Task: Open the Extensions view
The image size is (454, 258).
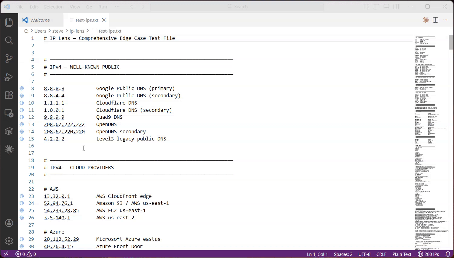Action: [x=9, y=95]
